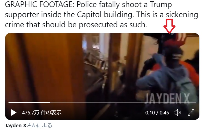The width and height of the screenshot is (203, 130).
Task: Click the word Capitol in the tweet text
Action: click(x=89, y=14)
